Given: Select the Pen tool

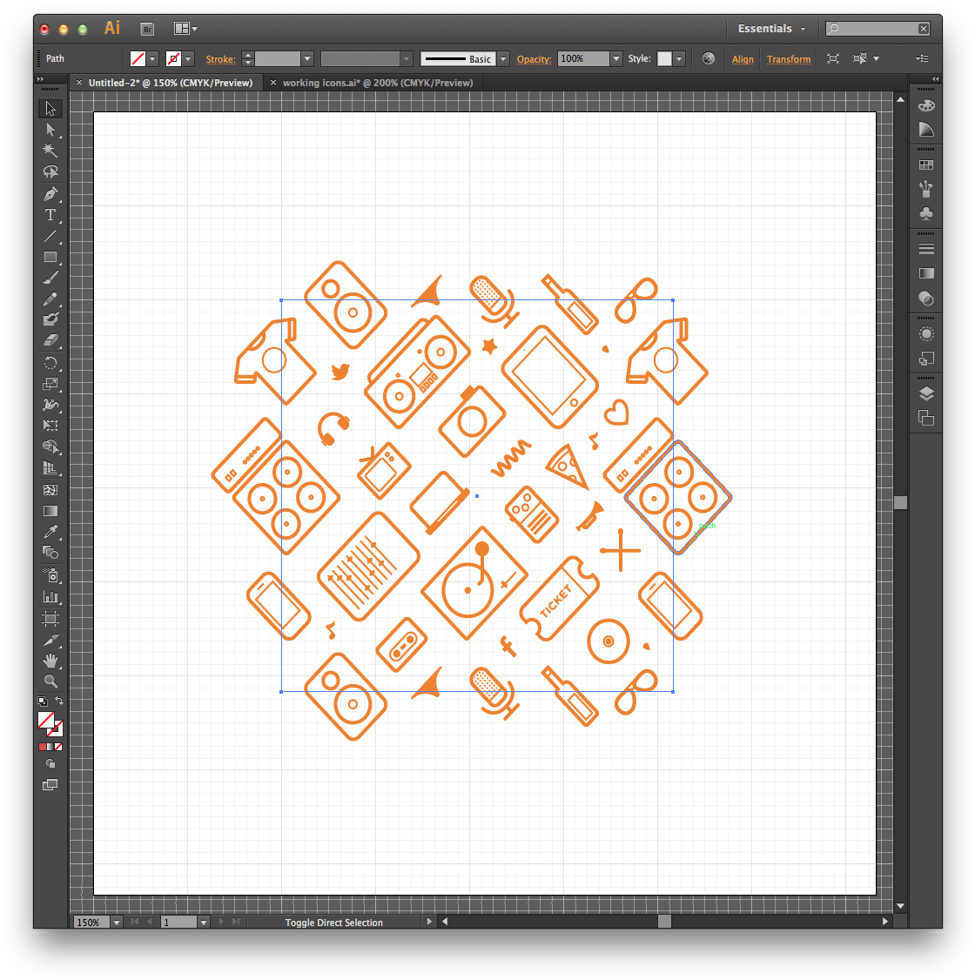Looking at the screenshot, I should 50,193.
